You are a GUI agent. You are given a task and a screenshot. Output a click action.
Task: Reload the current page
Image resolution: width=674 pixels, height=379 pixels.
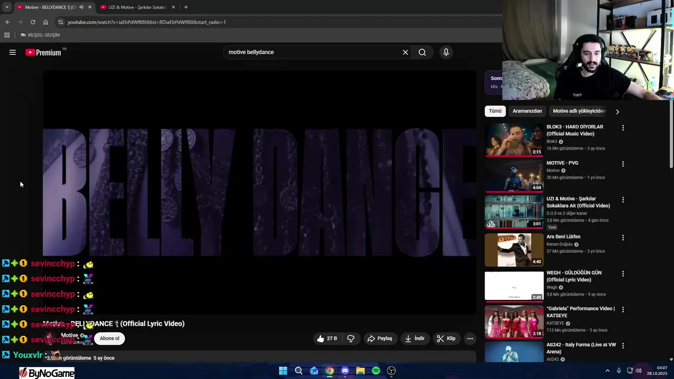[x=33, y=22]
